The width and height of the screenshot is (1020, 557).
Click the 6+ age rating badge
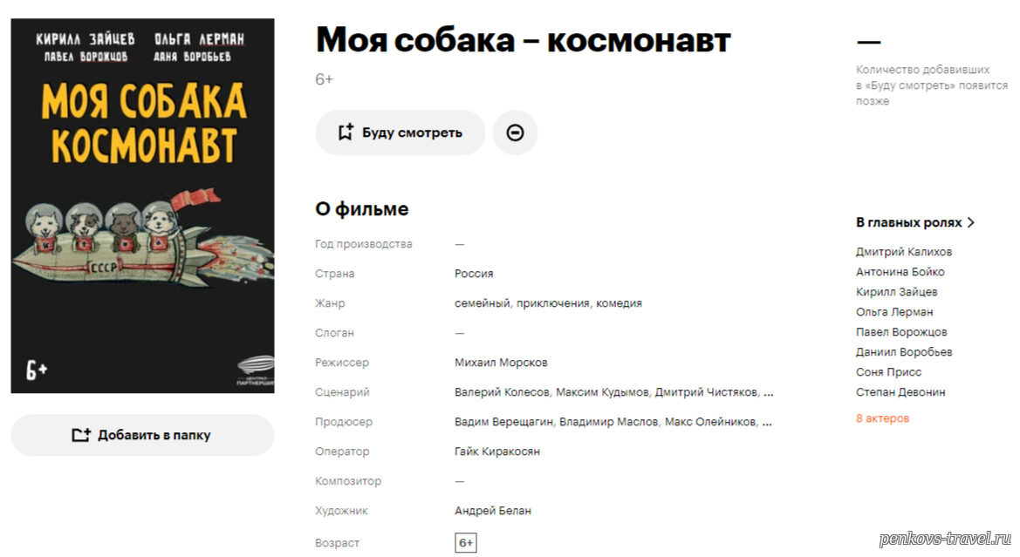[465, 543]
